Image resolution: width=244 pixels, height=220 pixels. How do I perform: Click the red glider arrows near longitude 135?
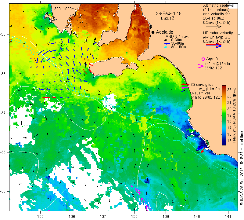click(x=49, y=97)
